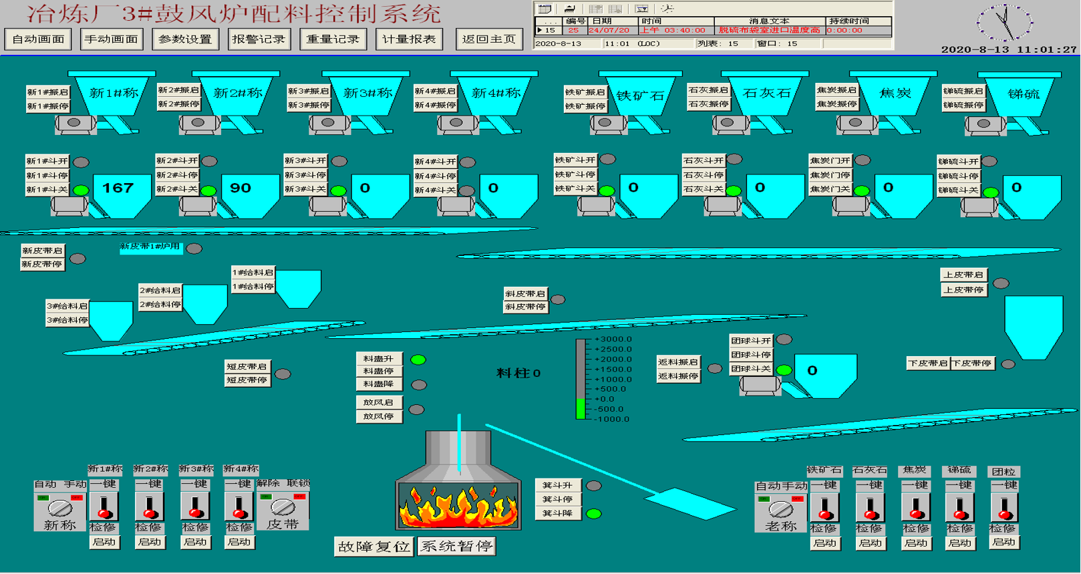Flip the 团粒 一键/检修 lever switch

(x=1003, y=507)
